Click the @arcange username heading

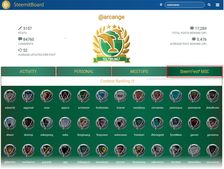[111, 17]
